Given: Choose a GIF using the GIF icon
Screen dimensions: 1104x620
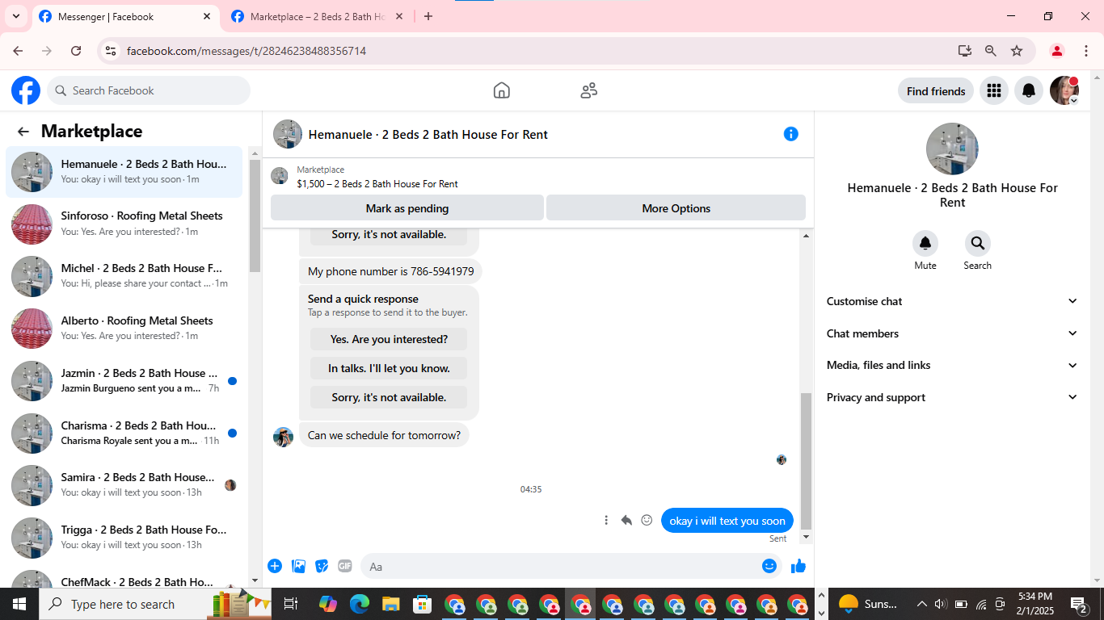Looking at the screenshot, I should pos(345,566).
